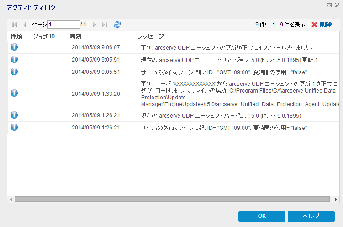Click the scrollbar right arrow
This screenshot has width=343, height=227.
coord(336,199)
